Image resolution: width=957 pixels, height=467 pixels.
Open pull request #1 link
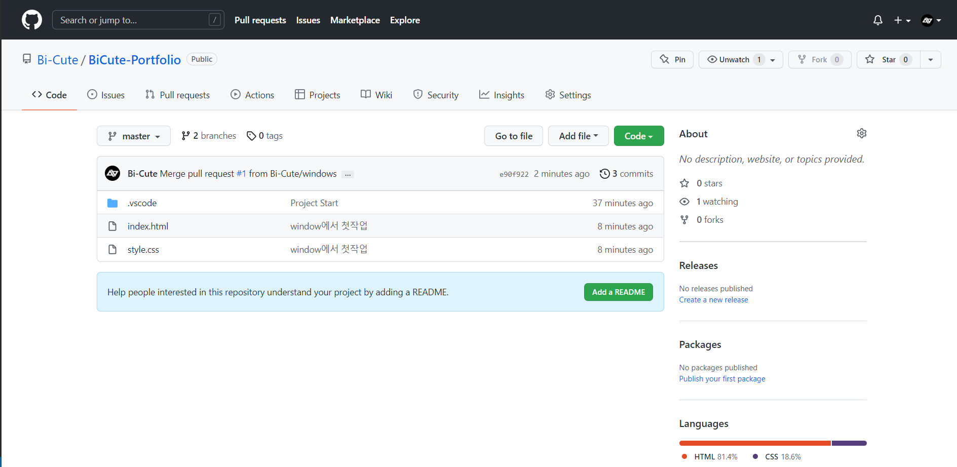241,174
